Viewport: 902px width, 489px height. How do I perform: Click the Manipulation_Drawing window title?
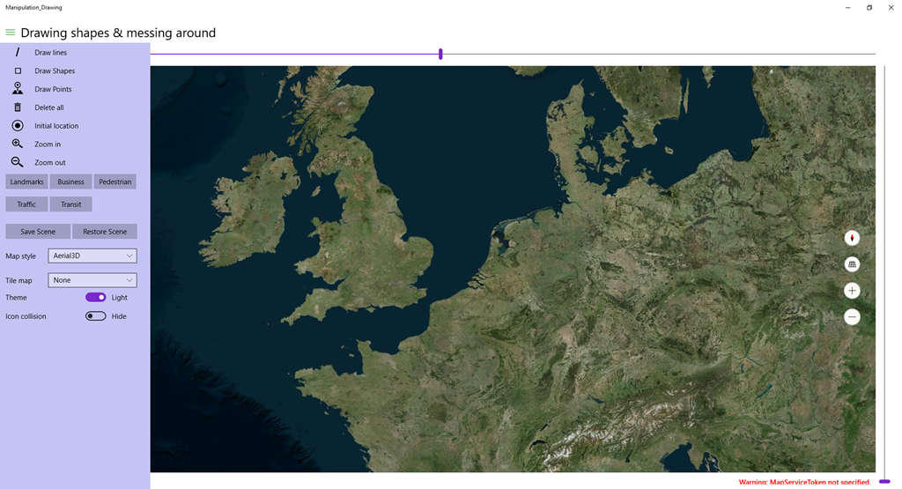pos(34,7)
